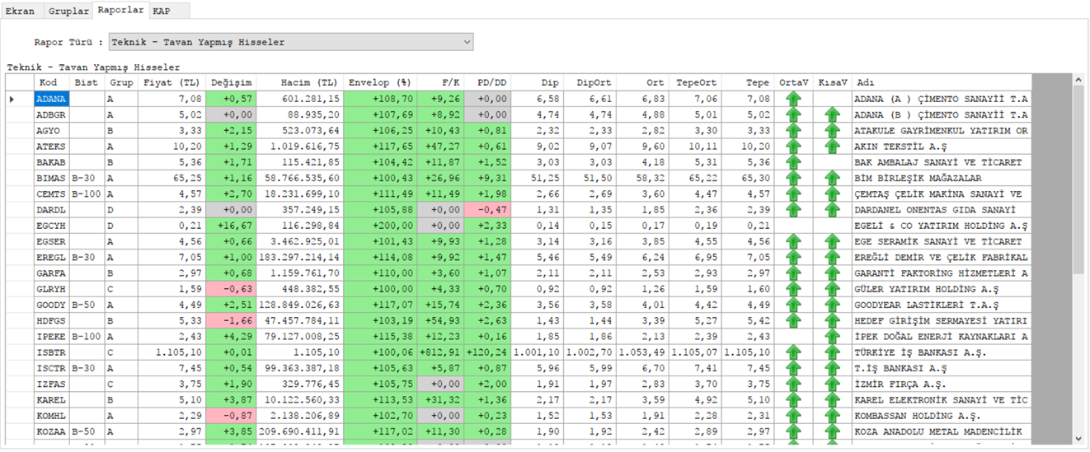The height and width of the screenshot is (452, 1090).
Task: Sort by the Değişim column header
Action: click(x=232, y=82)
